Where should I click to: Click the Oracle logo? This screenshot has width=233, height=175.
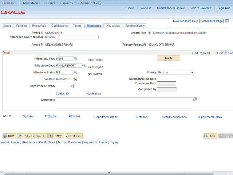click(13, 12)
